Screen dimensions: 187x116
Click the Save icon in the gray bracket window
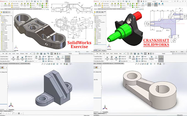point(41,53)
